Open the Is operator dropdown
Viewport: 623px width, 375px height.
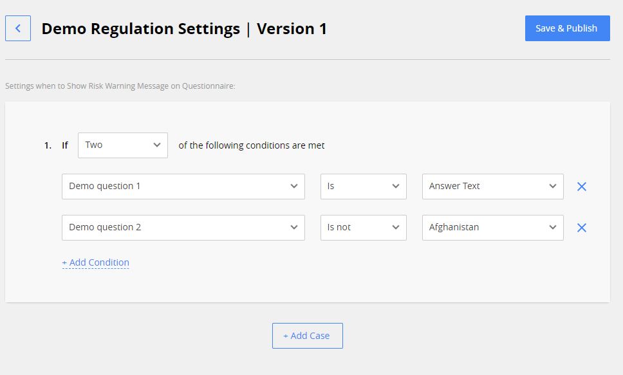point(363,186)
